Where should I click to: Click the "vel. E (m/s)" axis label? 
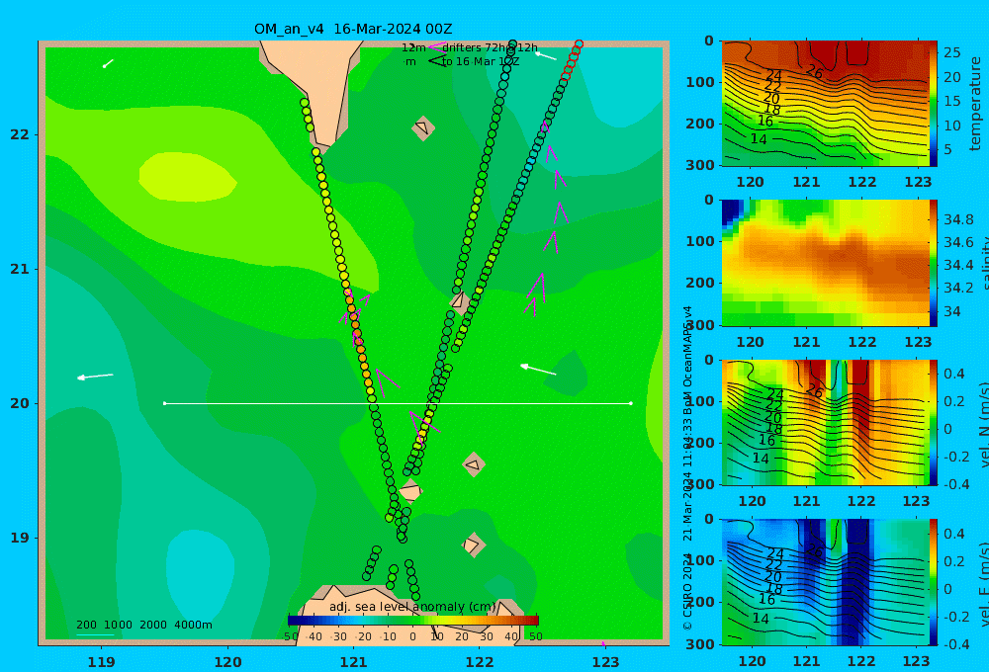983,584
